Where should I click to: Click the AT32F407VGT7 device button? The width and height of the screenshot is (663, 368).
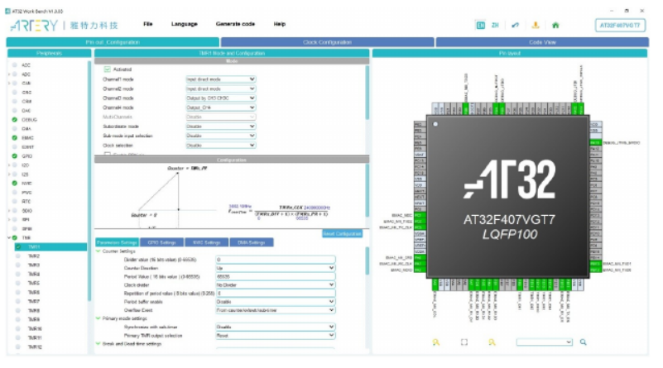(620, 26)
